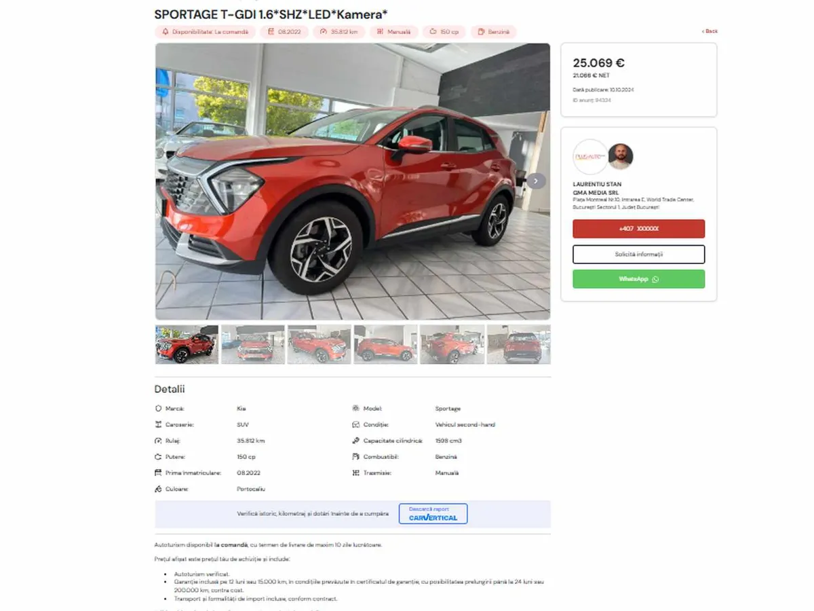
Task: Select the fifth thumbnail showing rear angle
Action: coord(452,345)
